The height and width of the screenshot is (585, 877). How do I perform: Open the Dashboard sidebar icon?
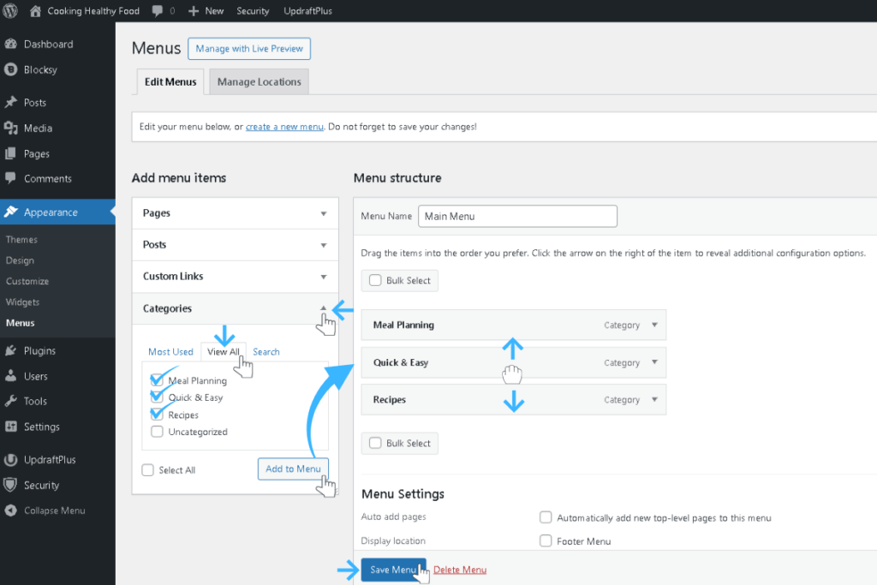(x=11, y=44)
